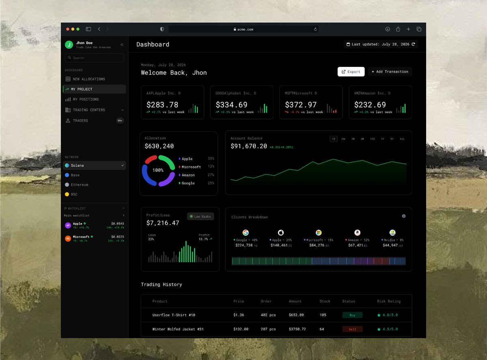Viewport: 487px width, 360px height.
Task: Click the Apple legend entry in Allocation
Action: [x=196, y=159]
